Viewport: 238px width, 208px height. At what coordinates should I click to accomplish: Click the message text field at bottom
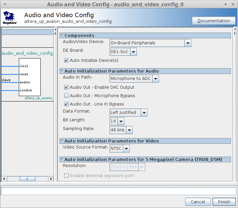119,191
